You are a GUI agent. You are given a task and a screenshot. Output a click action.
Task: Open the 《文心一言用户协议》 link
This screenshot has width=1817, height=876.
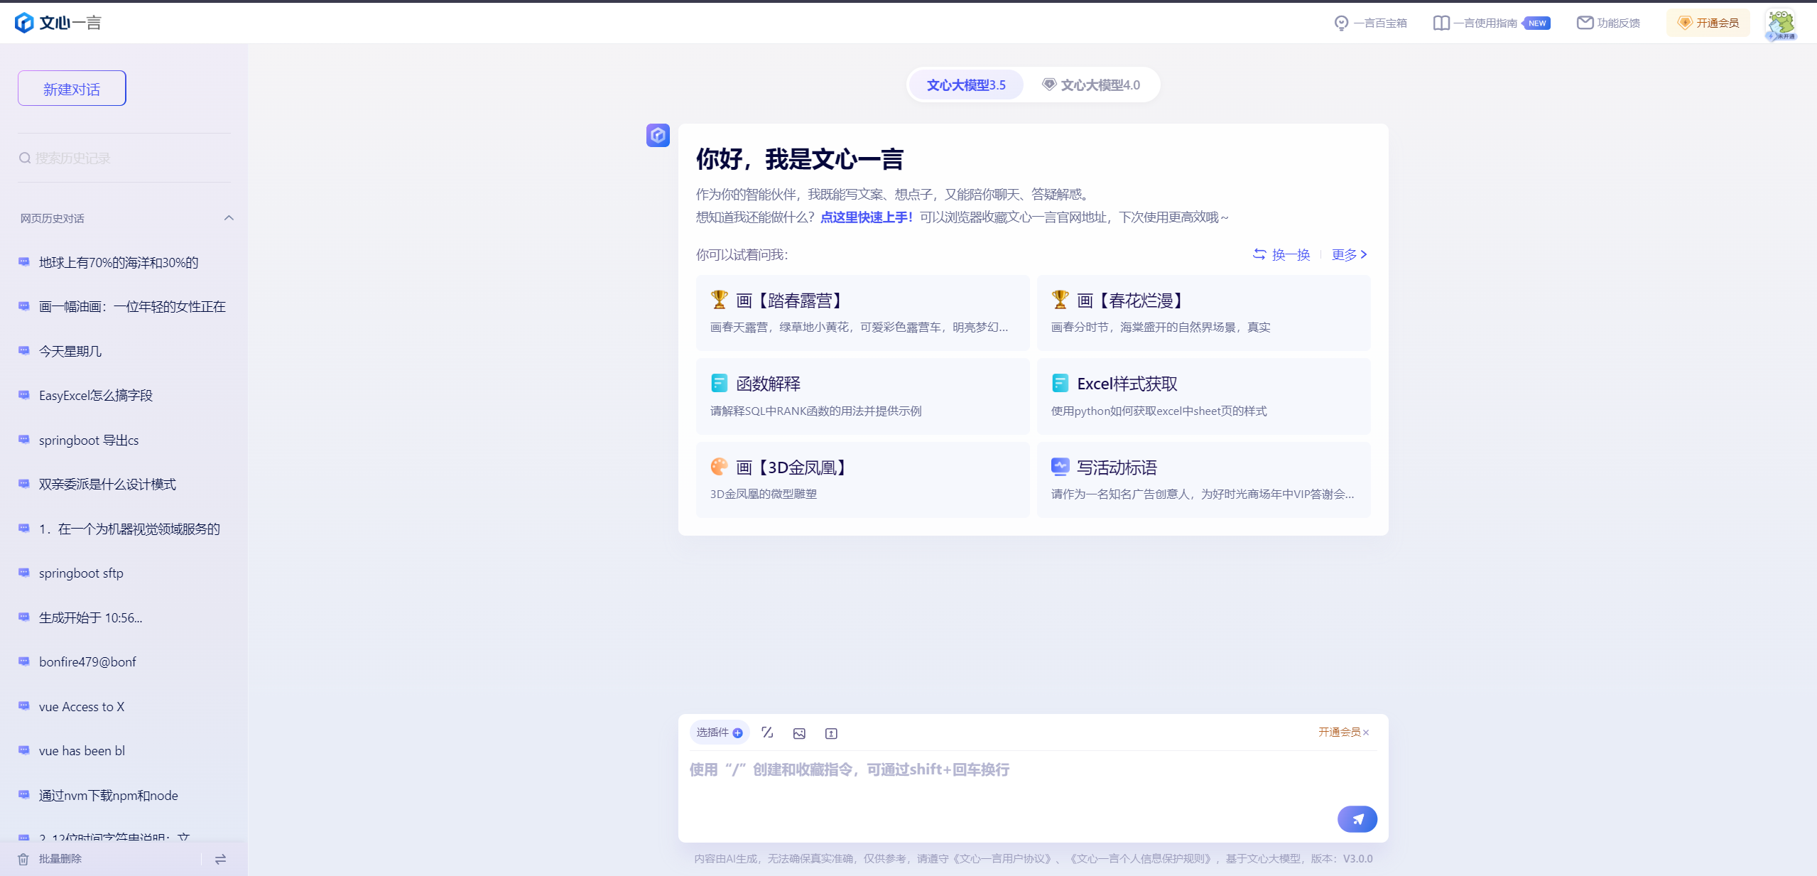[1002, 859]
